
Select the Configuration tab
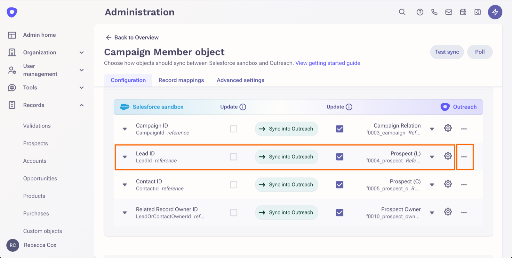coord(128,80)
